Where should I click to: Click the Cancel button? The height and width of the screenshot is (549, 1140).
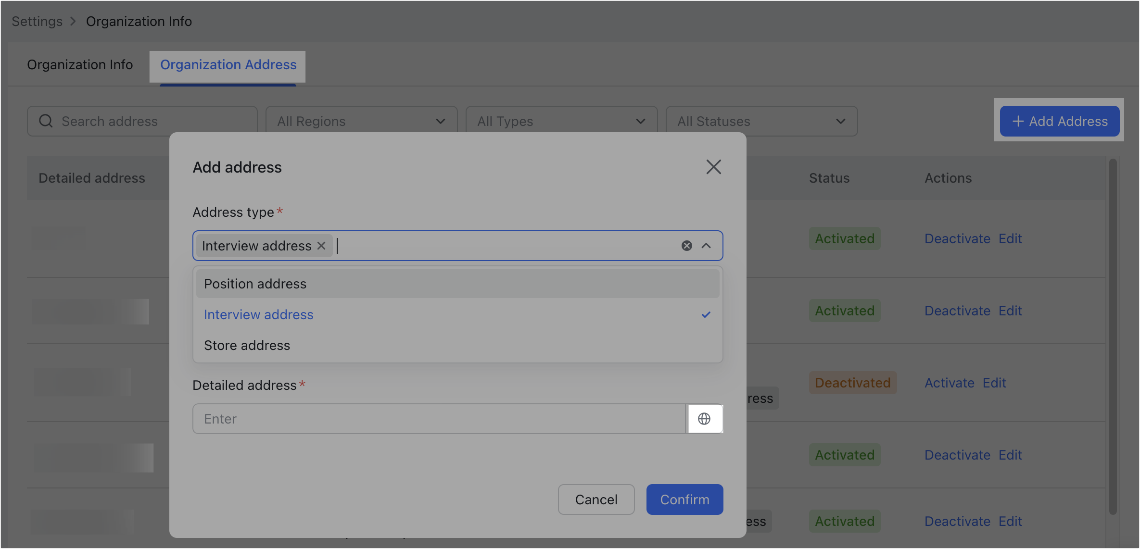point(596,499)
